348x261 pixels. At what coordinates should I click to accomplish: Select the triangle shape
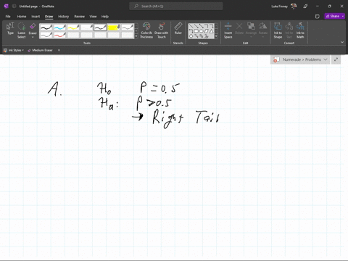pos(212,31)
